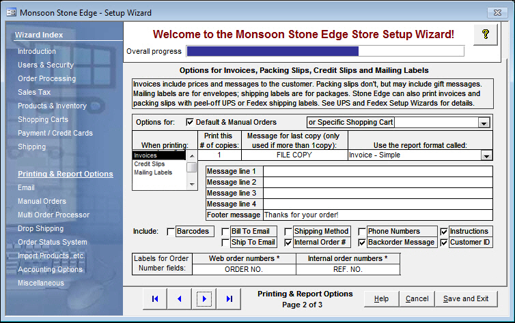Enable the Barcodes checkbox
The image size is (515, 323).
170,232
